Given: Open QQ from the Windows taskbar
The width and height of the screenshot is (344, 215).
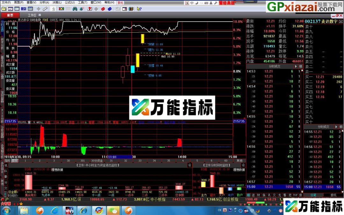Looking at the screenshot, I should tap(113, 210).
